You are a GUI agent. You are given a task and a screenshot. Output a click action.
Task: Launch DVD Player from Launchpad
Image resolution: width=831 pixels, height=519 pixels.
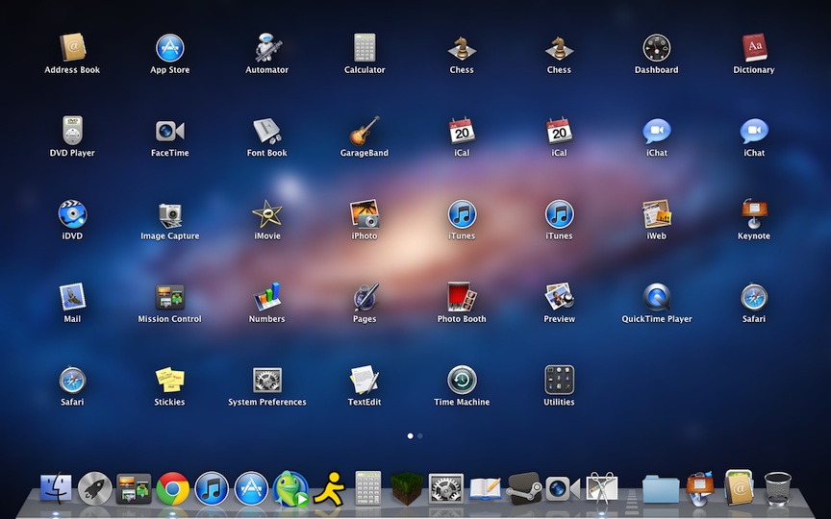pyautogui.click(x=72, y=131)
